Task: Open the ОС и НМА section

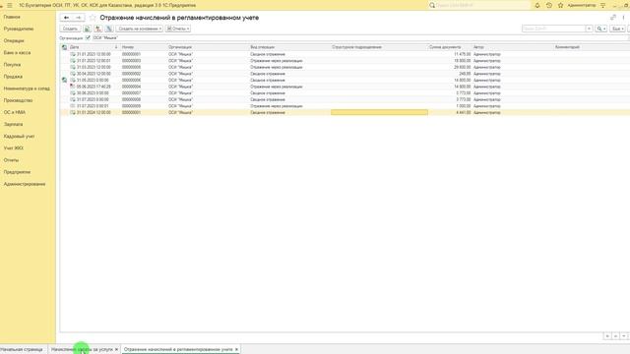Action: pyautogui.click(x=15, y=112)
